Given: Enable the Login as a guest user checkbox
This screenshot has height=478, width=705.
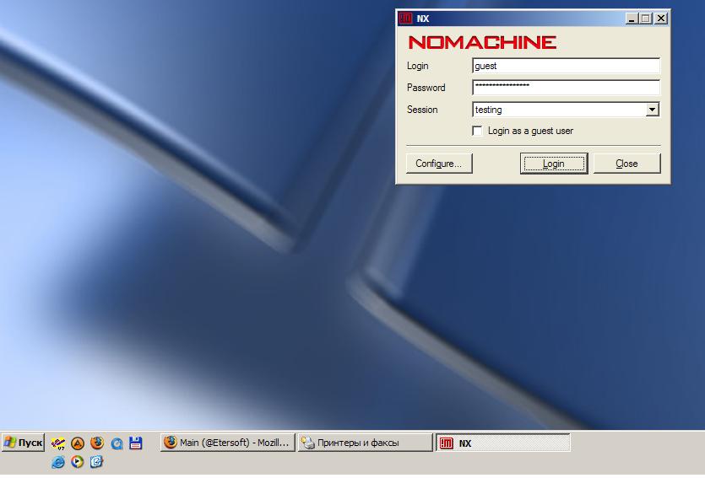Looking at the screenshot, I should [478, 131].
